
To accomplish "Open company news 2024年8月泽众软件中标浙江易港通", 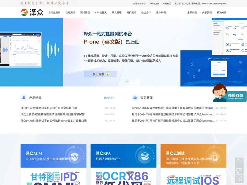I will pos(174,108).
